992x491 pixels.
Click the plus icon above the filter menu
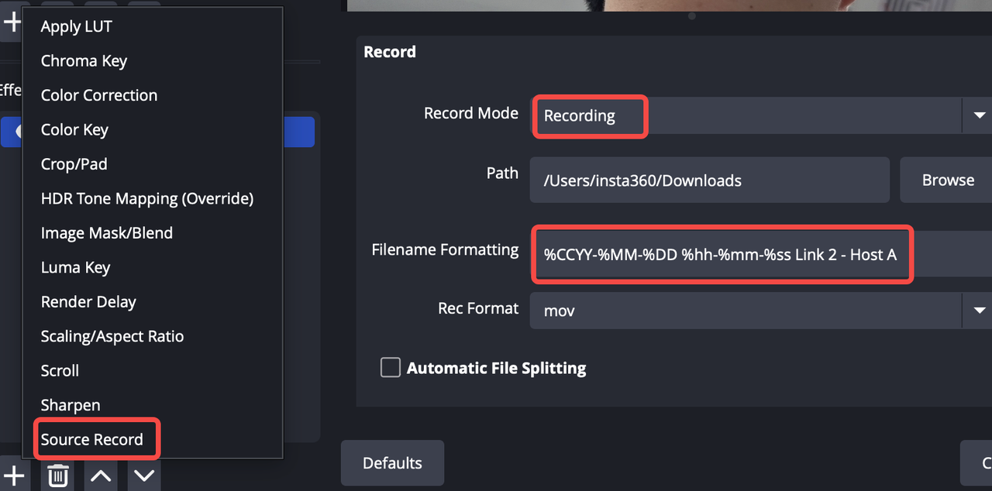(x=12, y=21)
